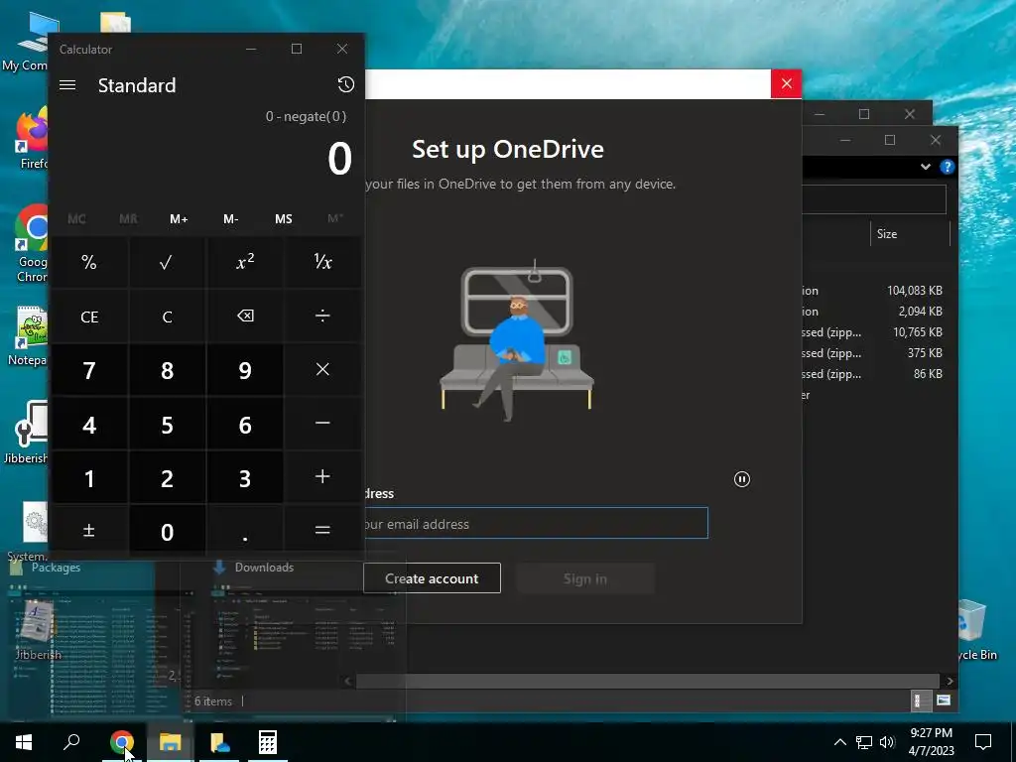This screenshot has width=1016, height=762.
Task: Click the divide operator key
Action: tap(322, 317)
